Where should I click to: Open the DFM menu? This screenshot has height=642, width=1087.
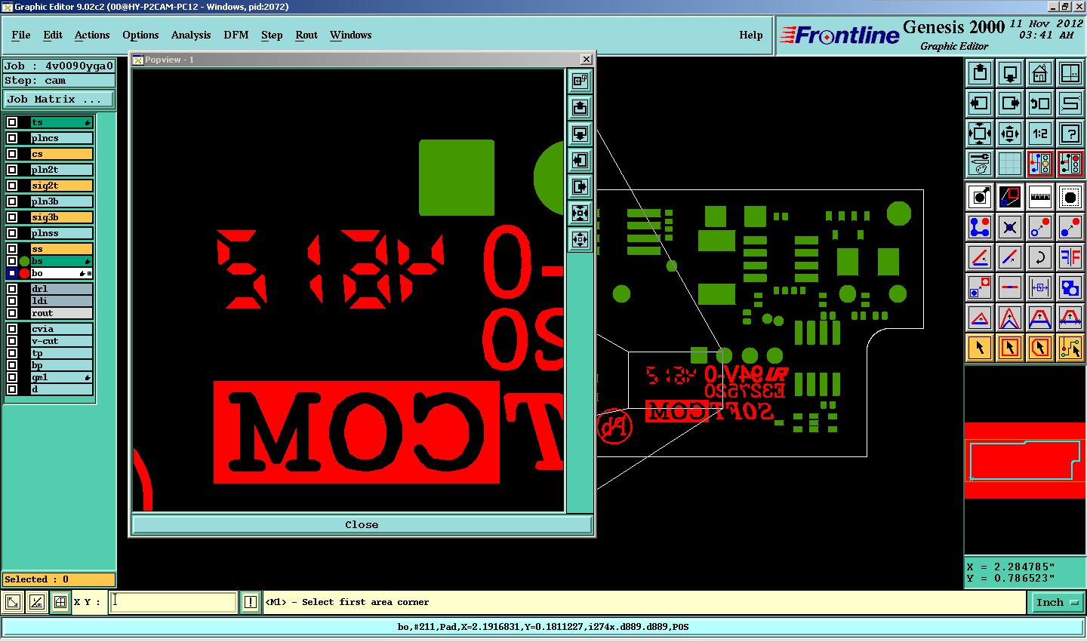pyautogui.click(x=236, y=35)
